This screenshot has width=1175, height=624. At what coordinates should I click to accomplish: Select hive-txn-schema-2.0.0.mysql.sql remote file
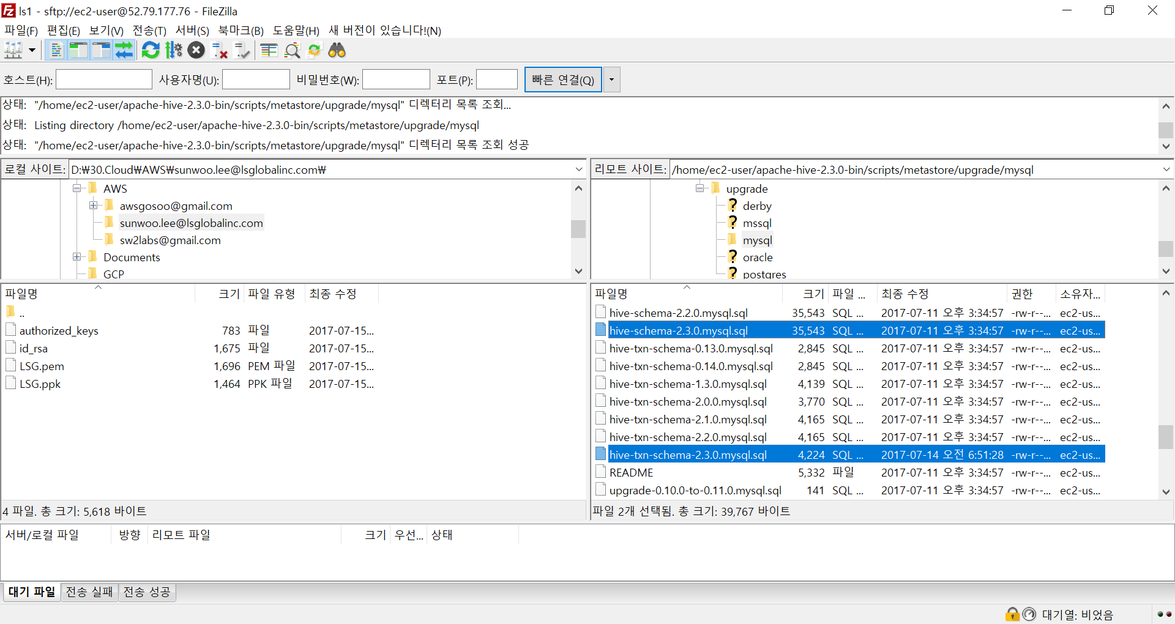point(688,402)
